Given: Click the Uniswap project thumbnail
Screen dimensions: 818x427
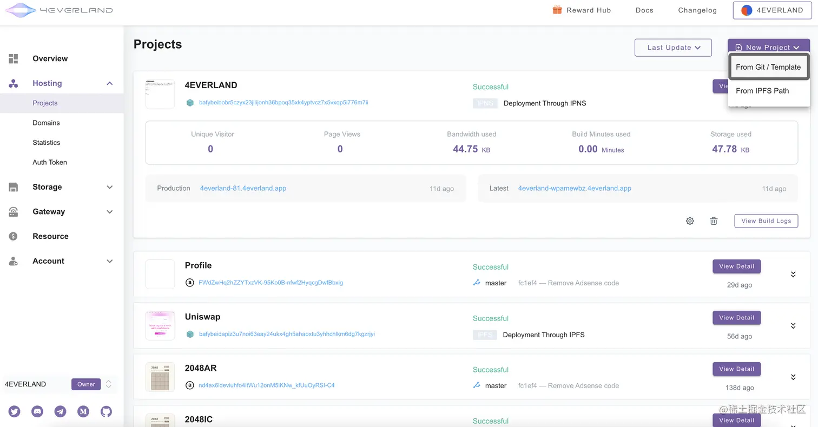Looking at the screenshot, I should coord(160,325).
